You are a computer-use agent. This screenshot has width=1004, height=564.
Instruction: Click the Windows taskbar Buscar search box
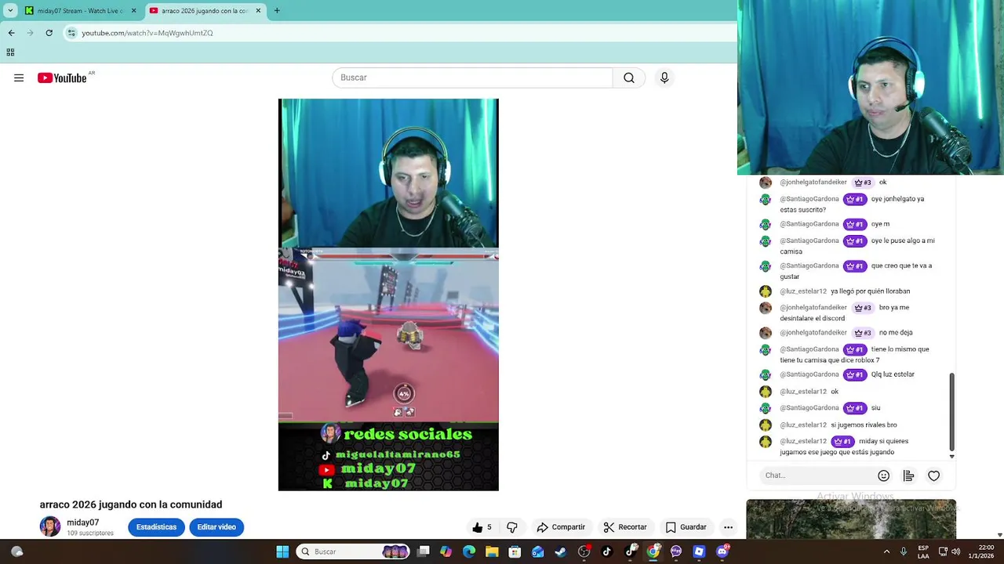[x=353, y=551]
